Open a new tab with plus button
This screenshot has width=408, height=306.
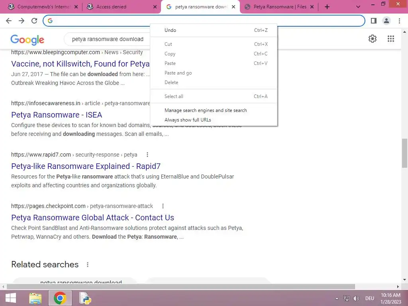tap(327, 7)
